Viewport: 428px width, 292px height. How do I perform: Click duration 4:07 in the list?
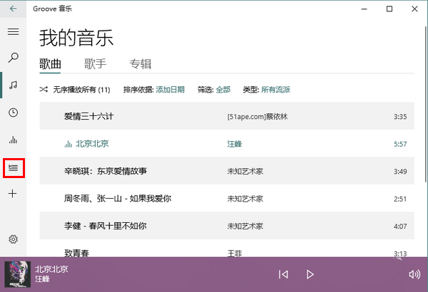tap(400, 226)
